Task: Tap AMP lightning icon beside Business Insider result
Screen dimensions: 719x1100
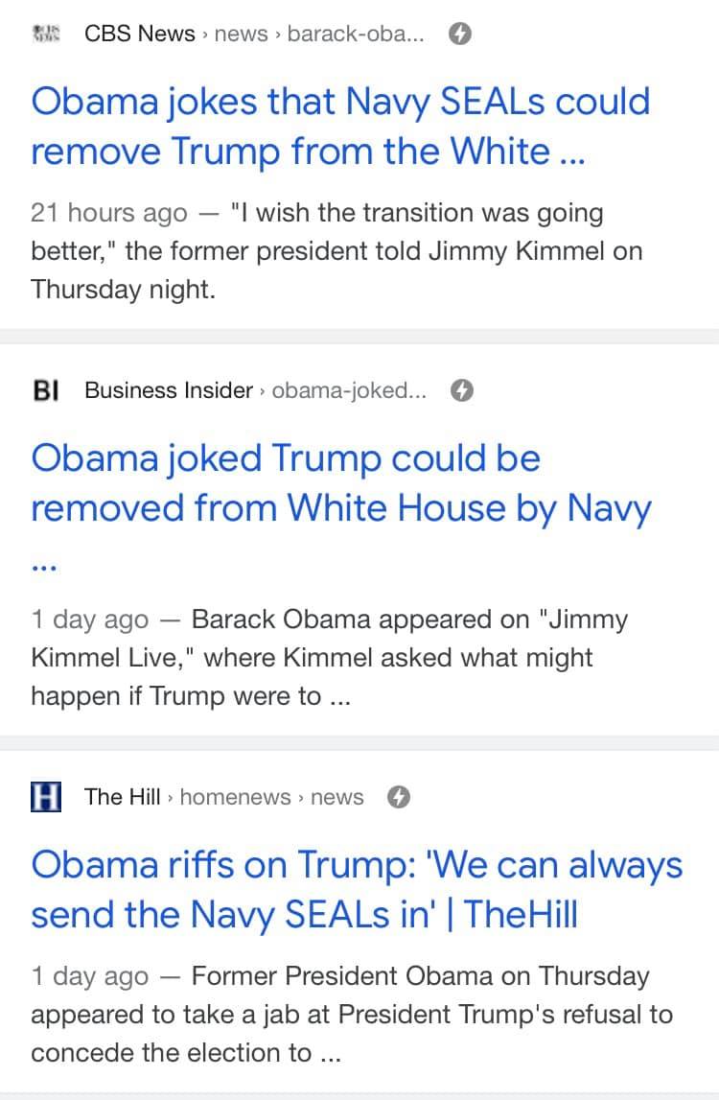Action: pos(462,390)
